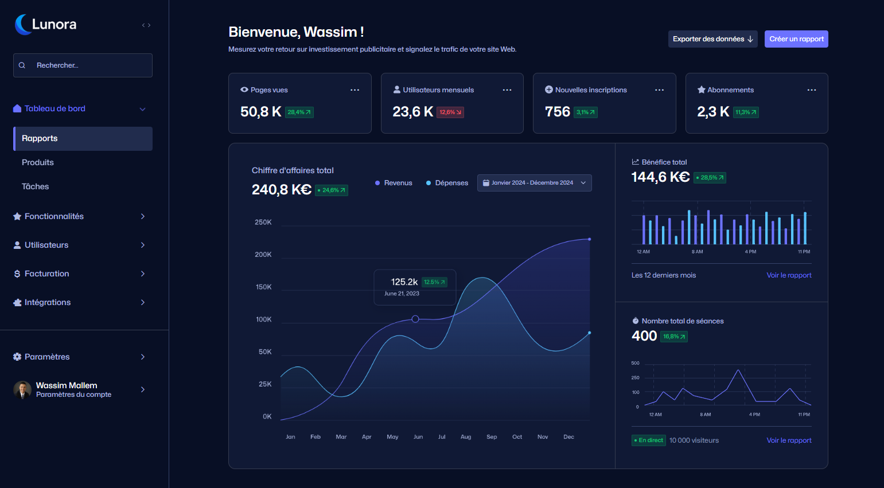The height and width of the screenshot is (488, 884).
Task: Select Produits in the sidebar
Action: tap(38, 162)
